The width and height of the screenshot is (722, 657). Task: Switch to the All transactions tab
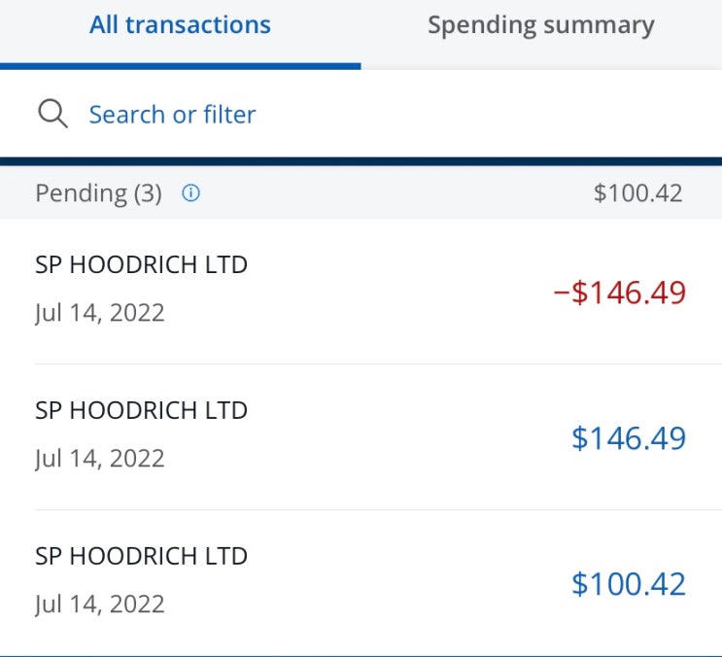(180, 25)
